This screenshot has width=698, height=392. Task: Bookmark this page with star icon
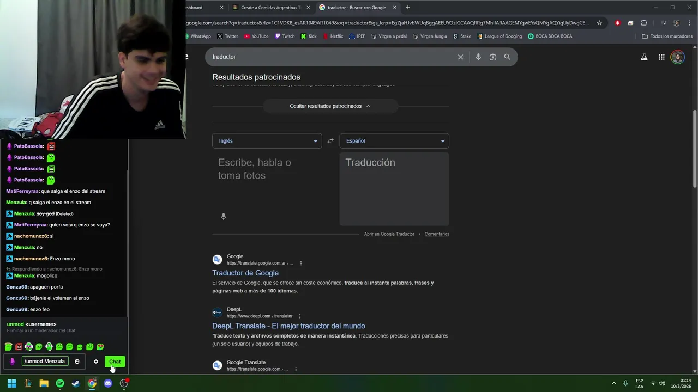tap(599, 23)
